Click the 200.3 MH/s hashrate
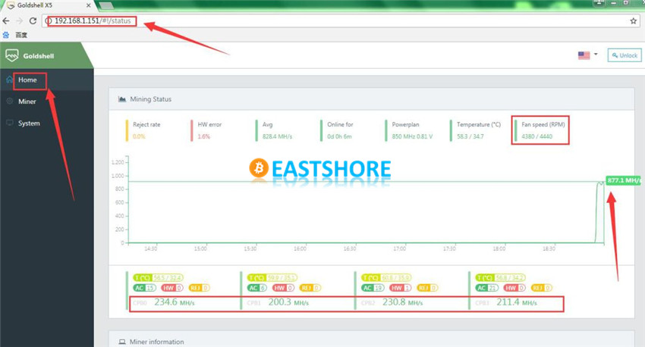The image size is (645, 347). (288, 302)
